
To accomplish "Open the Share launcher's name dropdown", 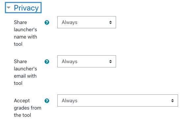I will pos(87,22).
